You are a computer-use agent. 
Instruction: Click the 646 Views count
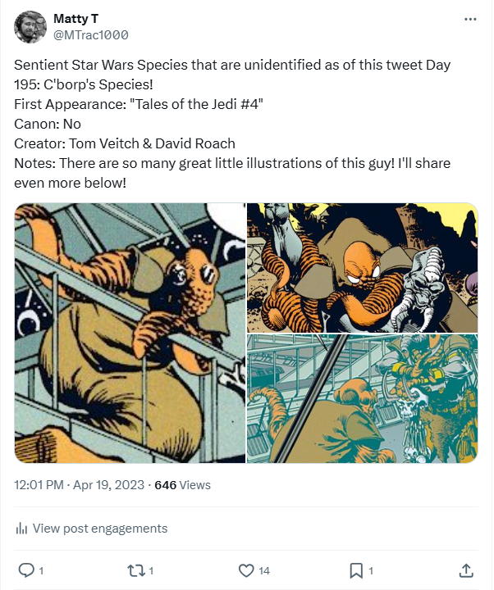point(182,485)
